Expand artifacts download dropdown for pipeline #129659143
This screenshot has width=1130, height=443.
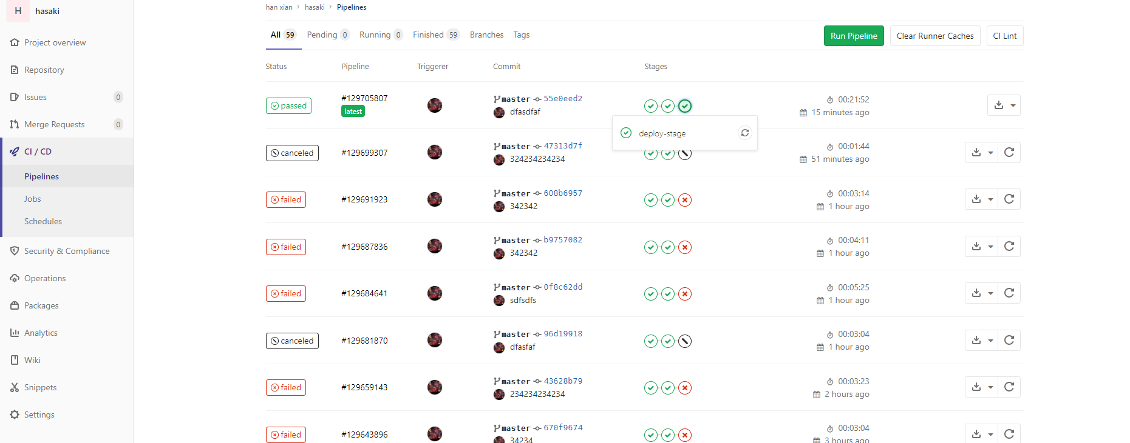981,387
